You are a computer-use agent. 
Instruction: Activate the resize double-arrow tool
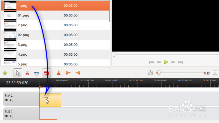pyautogui.click(x=37, y=73)
